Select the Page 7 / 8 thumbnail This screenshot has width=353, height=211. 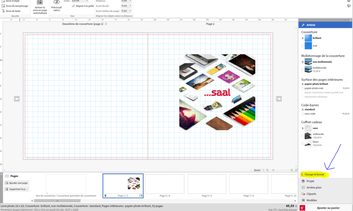click(248, 184)
